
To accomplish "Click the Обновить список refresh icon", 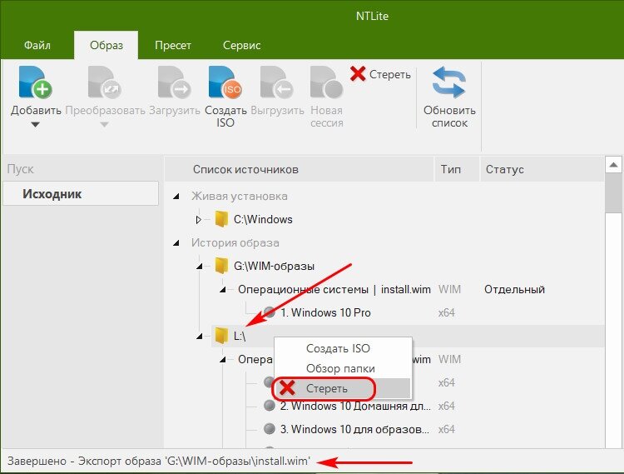I will pyautogui.click(x=449, y=82).
